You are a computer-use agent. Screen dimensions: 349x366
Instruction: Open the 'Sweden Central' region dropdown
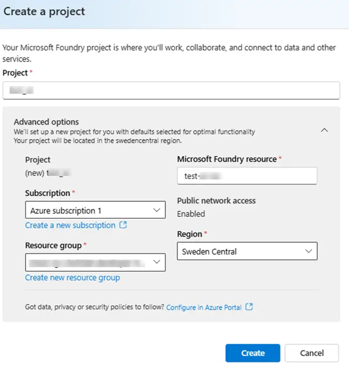tap(247, 251)
